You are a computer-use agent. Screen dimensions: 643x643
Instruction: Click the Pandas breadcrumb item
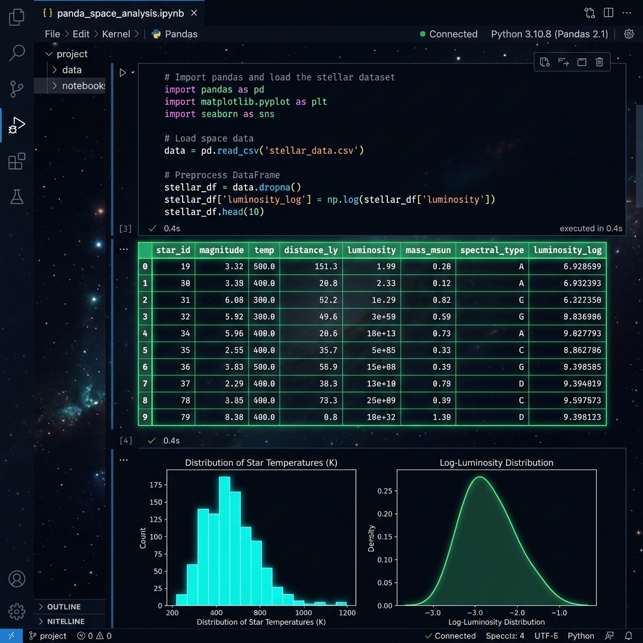(175, 34)
